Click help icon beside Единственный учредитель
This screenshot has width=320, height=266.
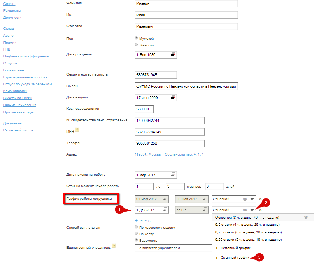pyautogui.click(x=114, y=246)
